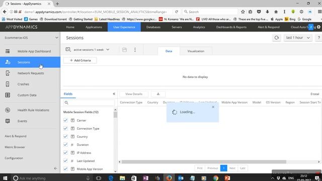Open the three-dot more actions menu
Viewport: 322px width, 181px height.
point(135,50)
